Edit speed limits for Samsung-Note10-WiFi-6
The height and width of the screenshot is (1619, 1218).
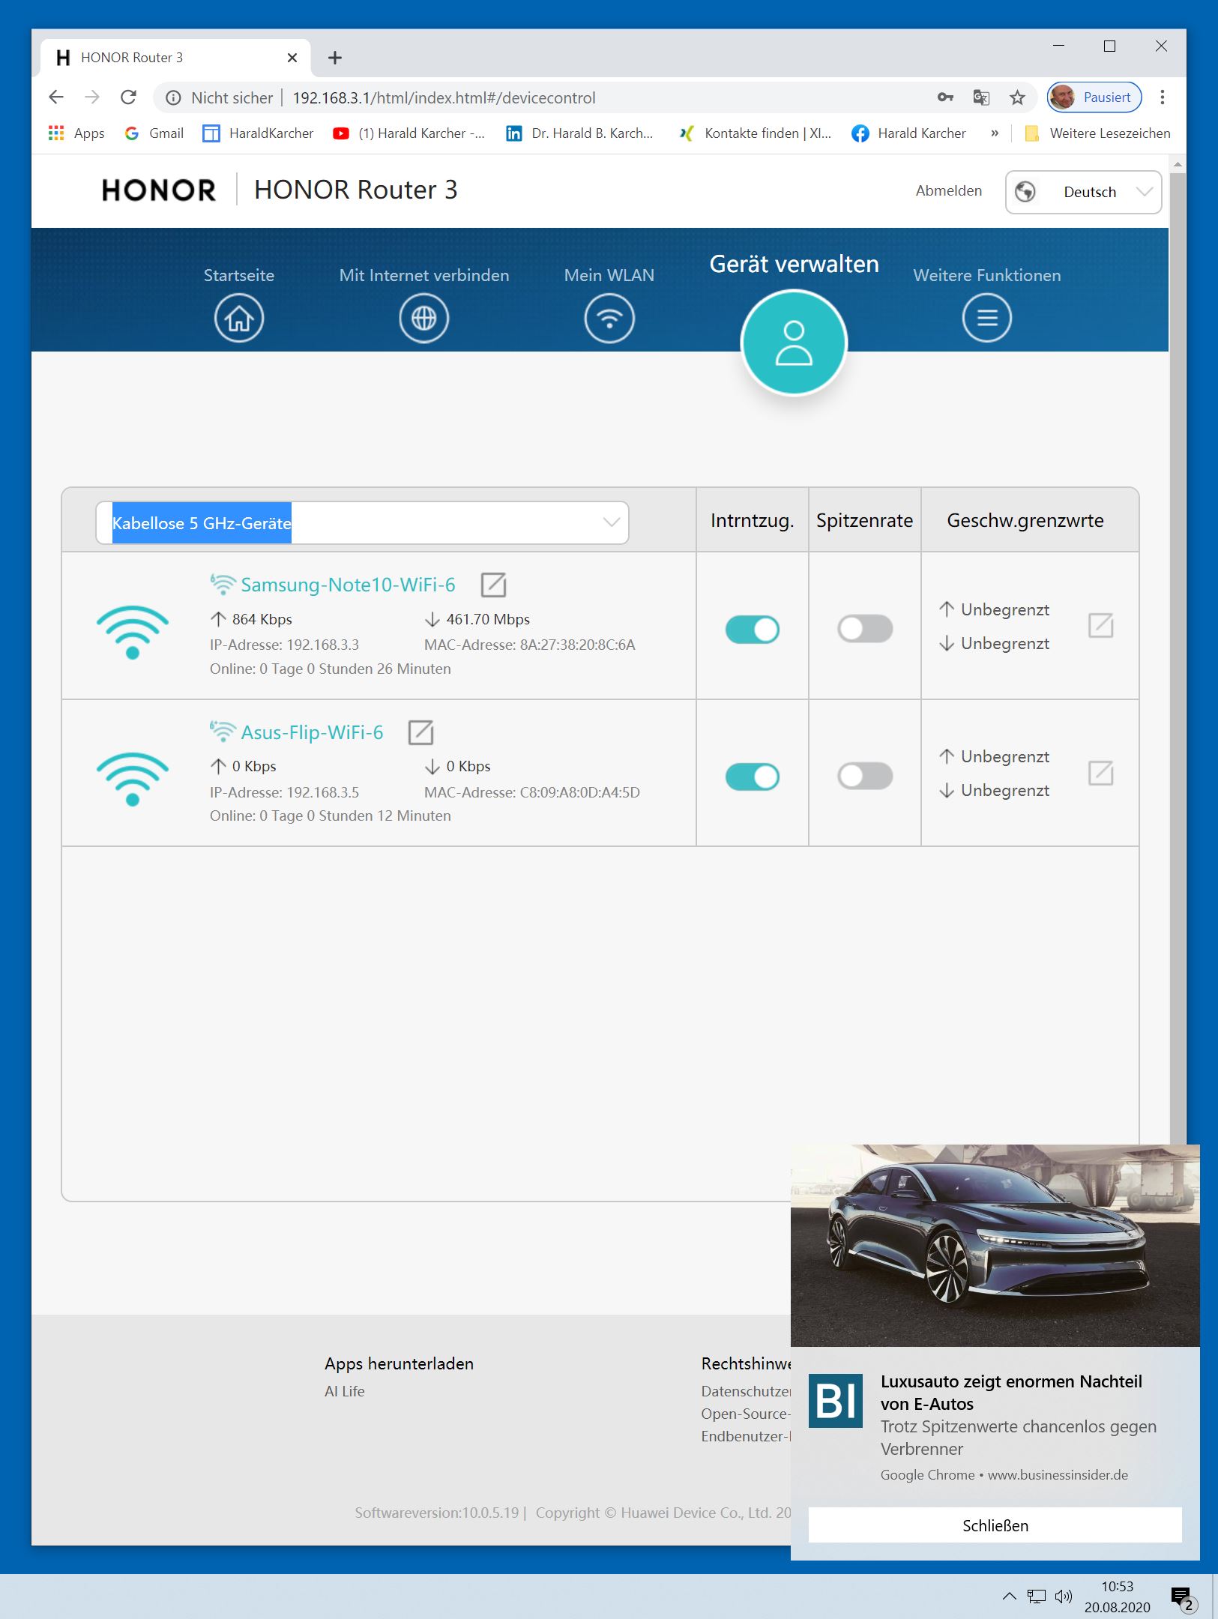tap(1100, 625)
